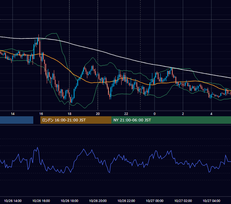Click hour label 14 on price chart axis
231x204 pixels.
pyautogui.click(x=13, y=114)
